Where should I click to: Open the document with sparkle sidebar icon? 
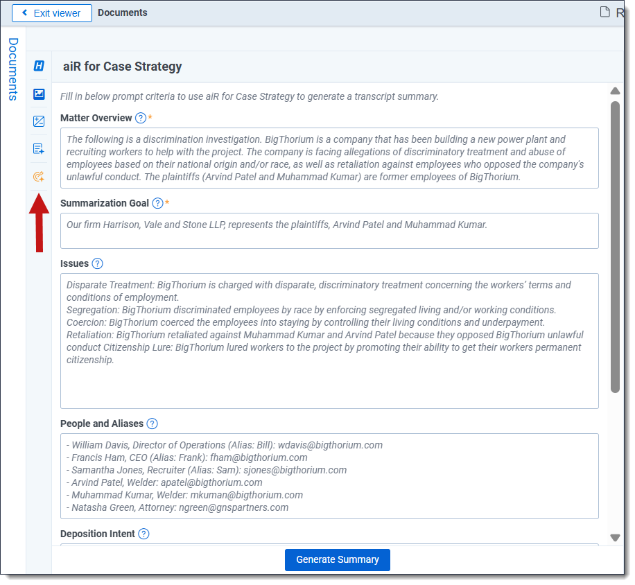click(x=39, y=149)
